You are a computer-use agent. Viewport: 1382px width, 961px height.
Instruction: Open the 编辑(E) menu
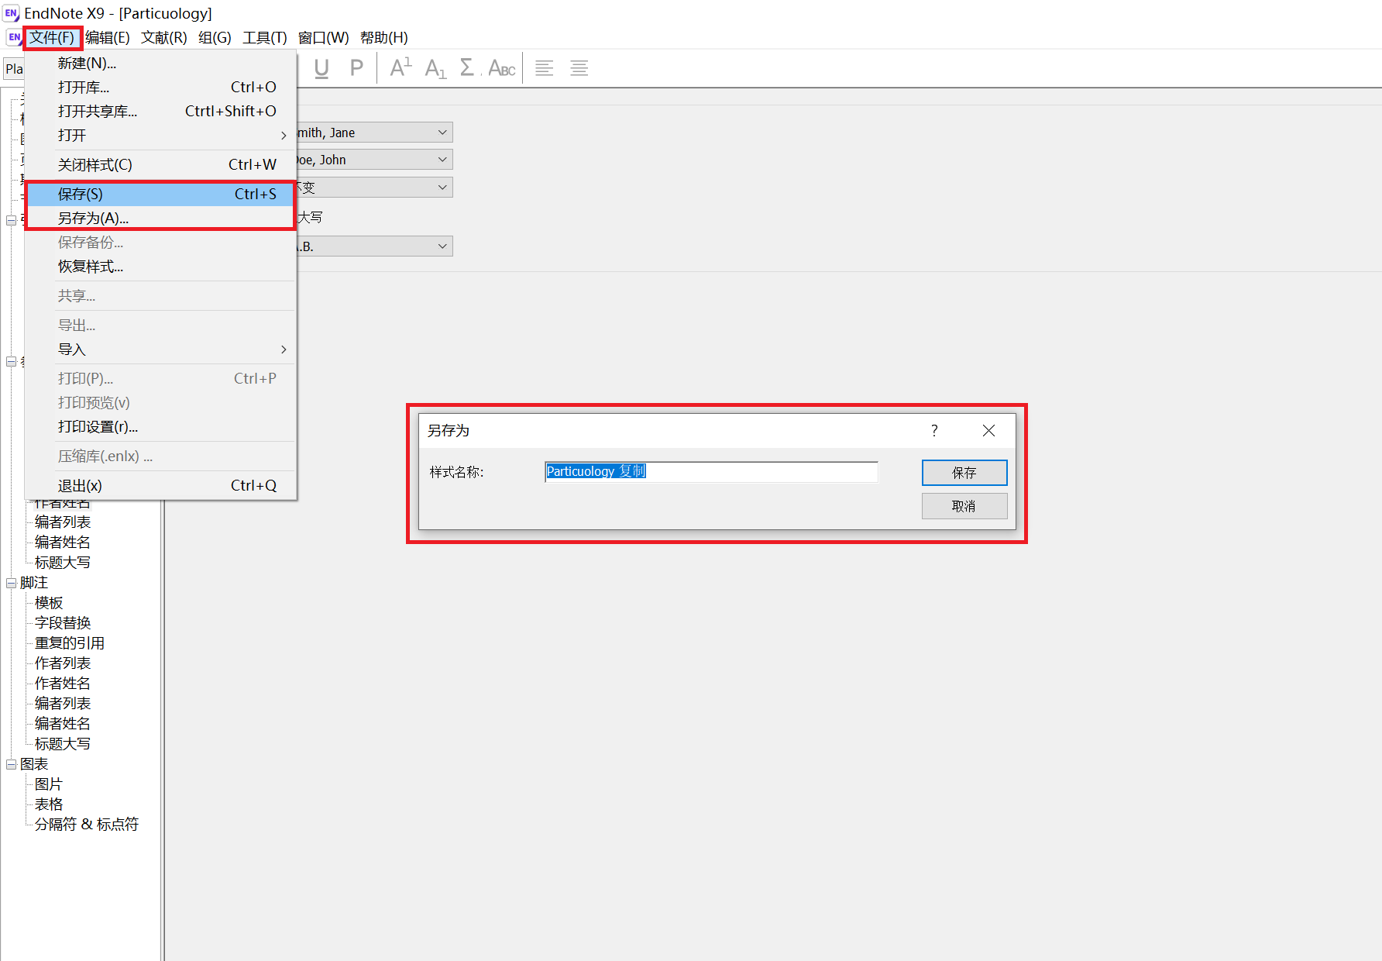coord(108,37)
